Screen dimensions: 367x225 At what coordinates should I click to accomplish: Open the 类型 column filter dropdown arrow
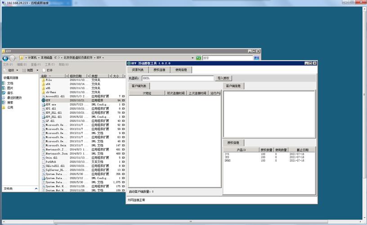110,76
